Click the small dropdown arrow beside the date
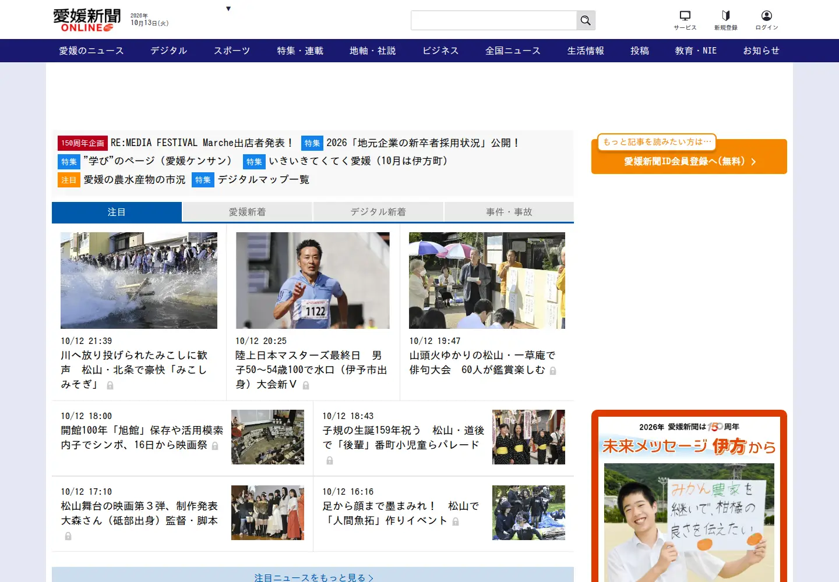Screen dimensions: 839x582 (228, 9)
